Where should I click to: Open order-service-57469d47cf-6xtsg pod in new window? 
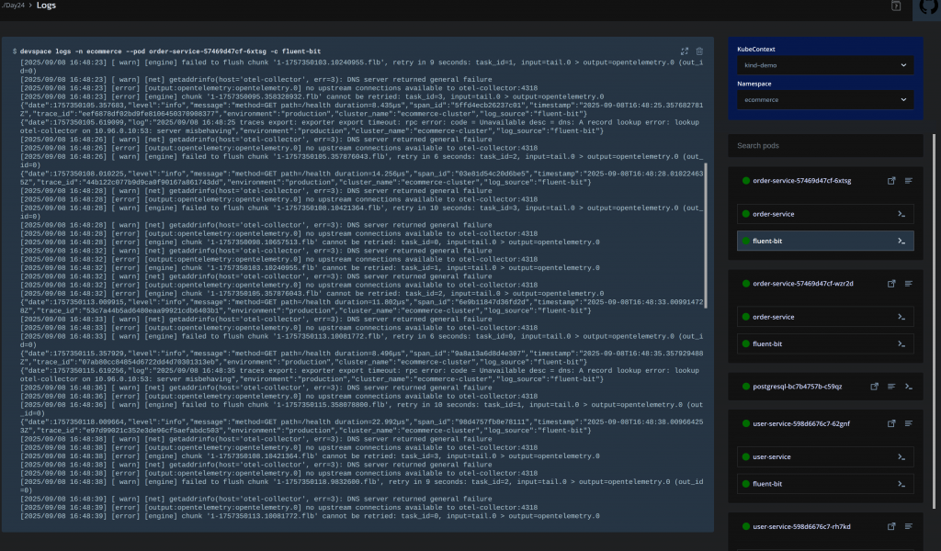pos(891,181)
